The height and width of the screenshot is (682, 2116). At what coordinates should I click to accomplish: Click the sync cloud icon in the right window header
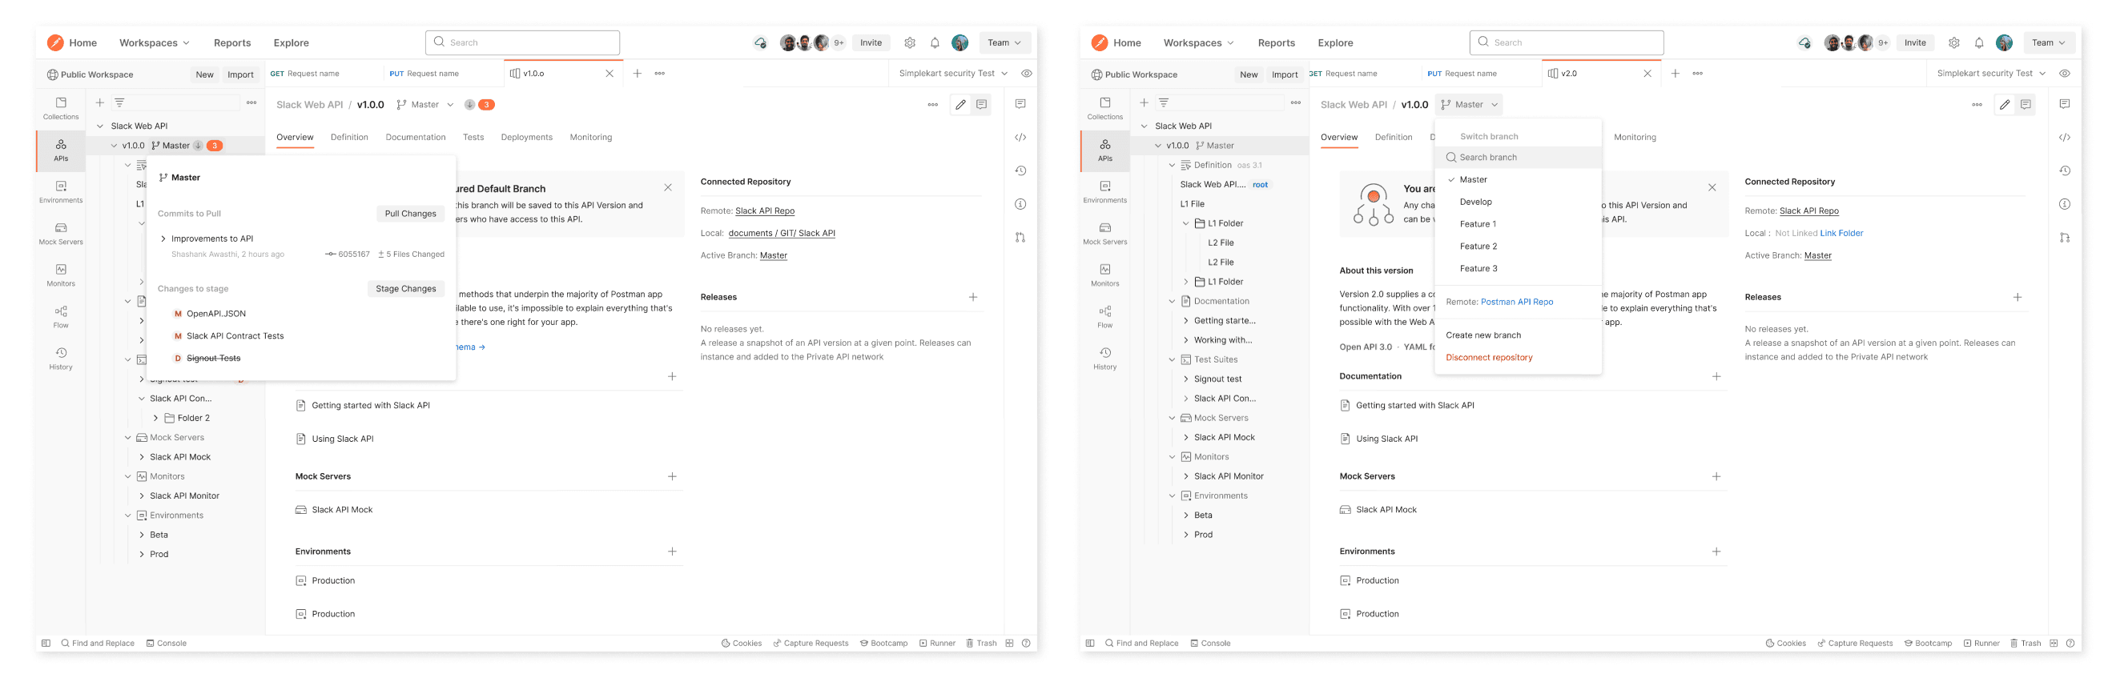(x=1804, y=42)
